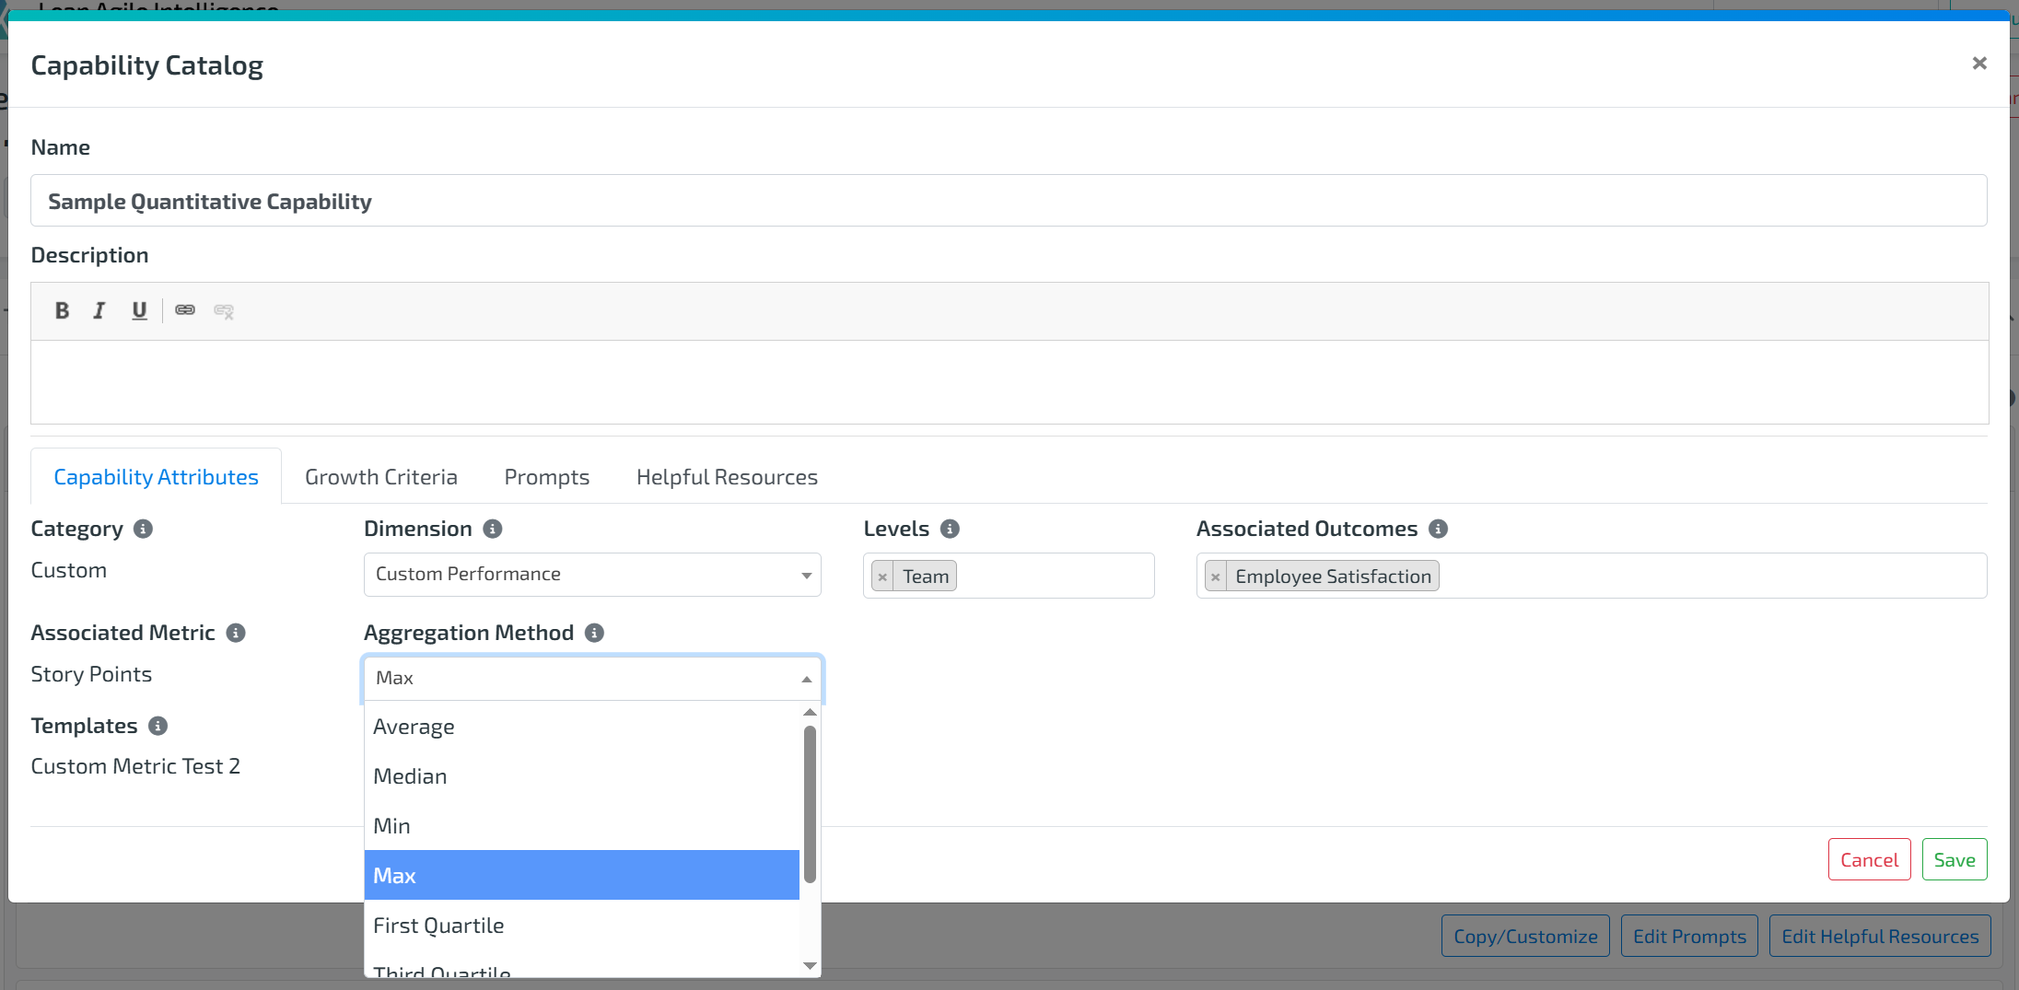
Task: Open the Custom Performance dimension dropdown
Action: click(592, 575)
